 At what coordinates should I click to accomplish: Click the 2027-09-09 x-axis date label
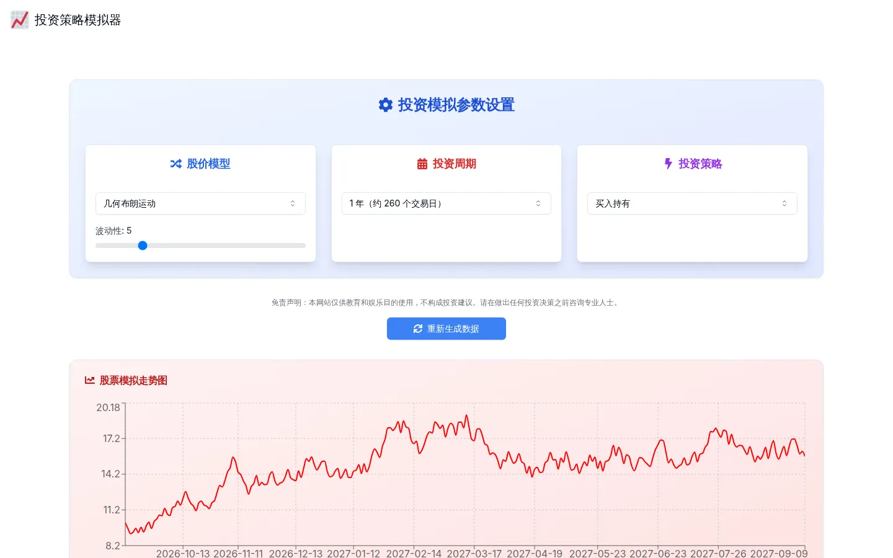click(x=779, y=553)
